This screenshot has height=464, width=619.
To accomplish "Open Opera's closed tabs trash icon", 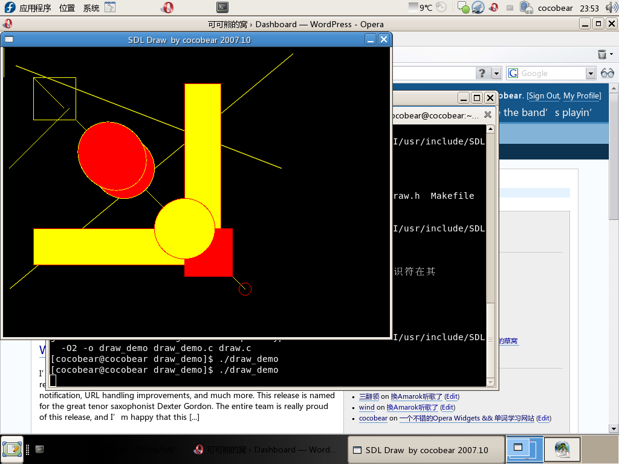I will pos(601,54).
